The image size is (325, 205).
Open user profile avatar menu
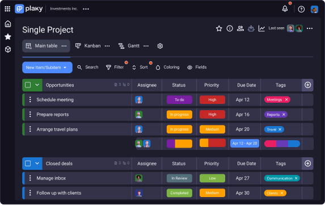(314, 9)
